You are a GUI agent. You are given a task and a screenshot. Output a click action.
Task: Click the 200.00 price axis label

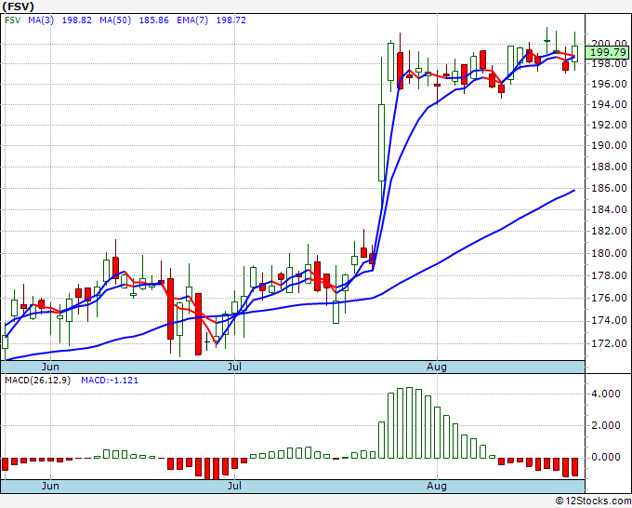[x=609, y=43]
